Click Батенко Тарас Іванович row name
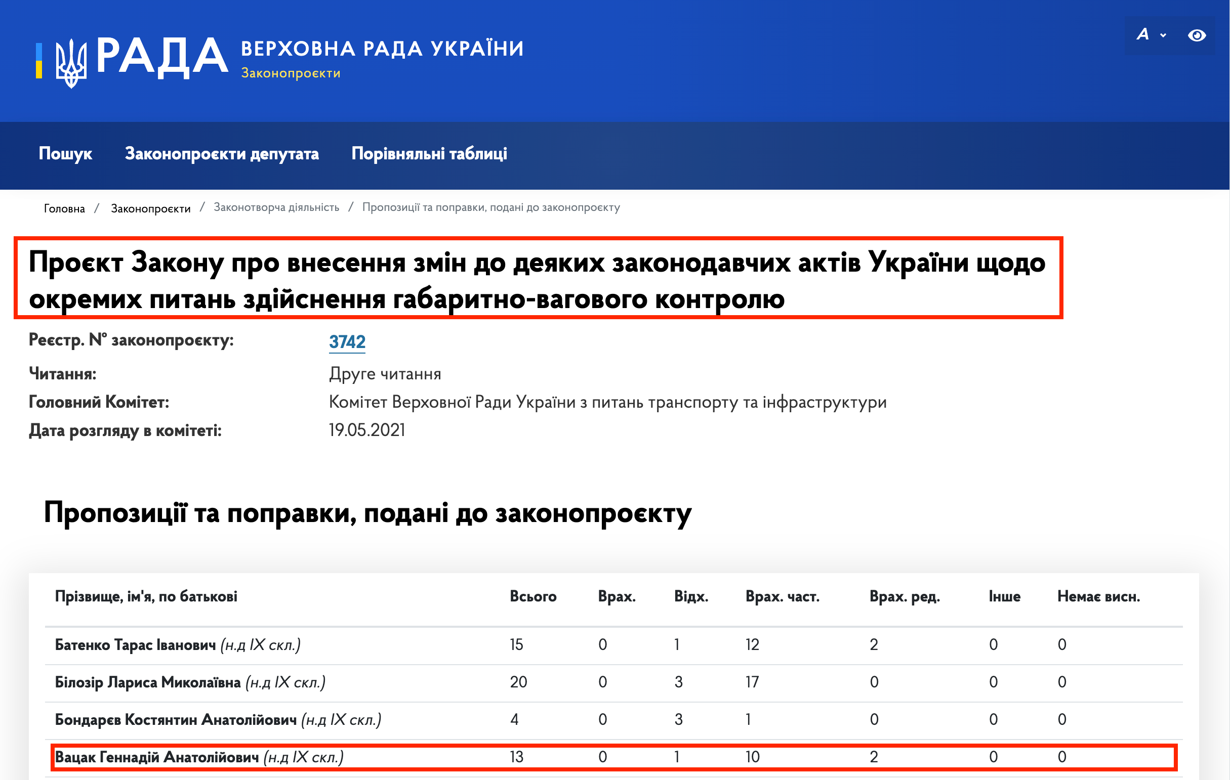1230x780 pixels. click(x=135, y=645)
